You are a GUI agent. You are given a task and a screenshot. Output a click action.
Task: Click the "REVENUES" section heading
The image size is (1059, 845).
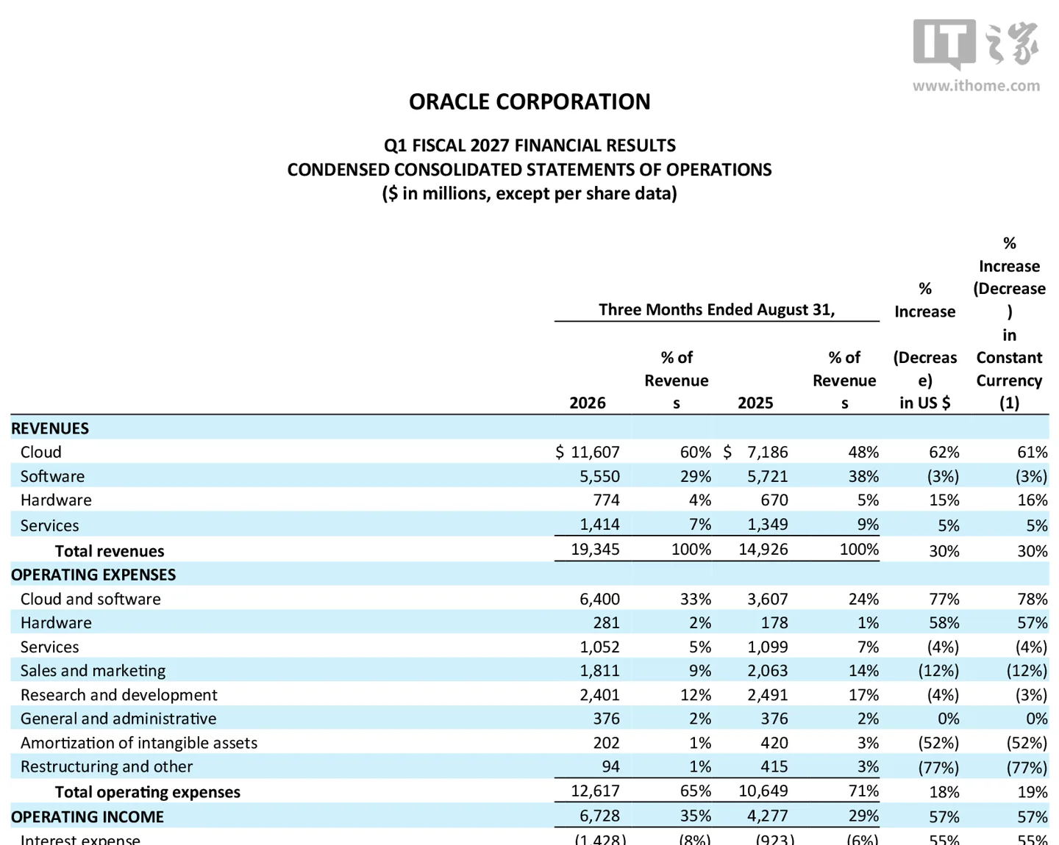50,428
